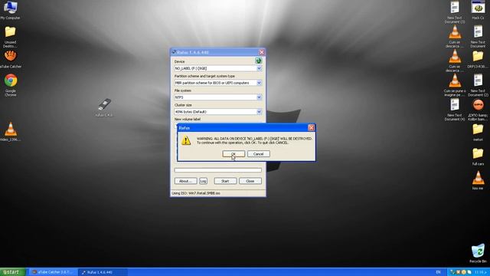Open the Recycle Bin icon
Screen dimensions: 490x276
[x=478, y=254]
